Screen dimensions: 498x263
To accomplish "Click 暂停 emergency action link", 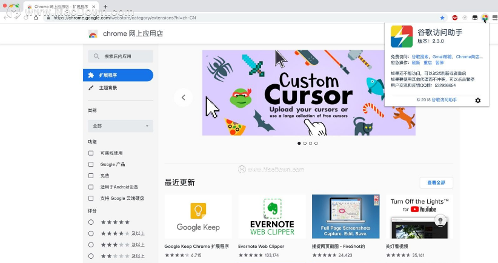I will [x=440, y=63].
